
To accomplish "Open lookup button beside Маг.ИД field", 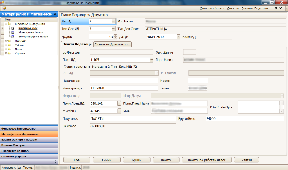I will [113, 21].
